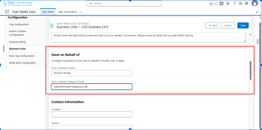
Task: Save the business unit changes
Action: click(243, 25)
